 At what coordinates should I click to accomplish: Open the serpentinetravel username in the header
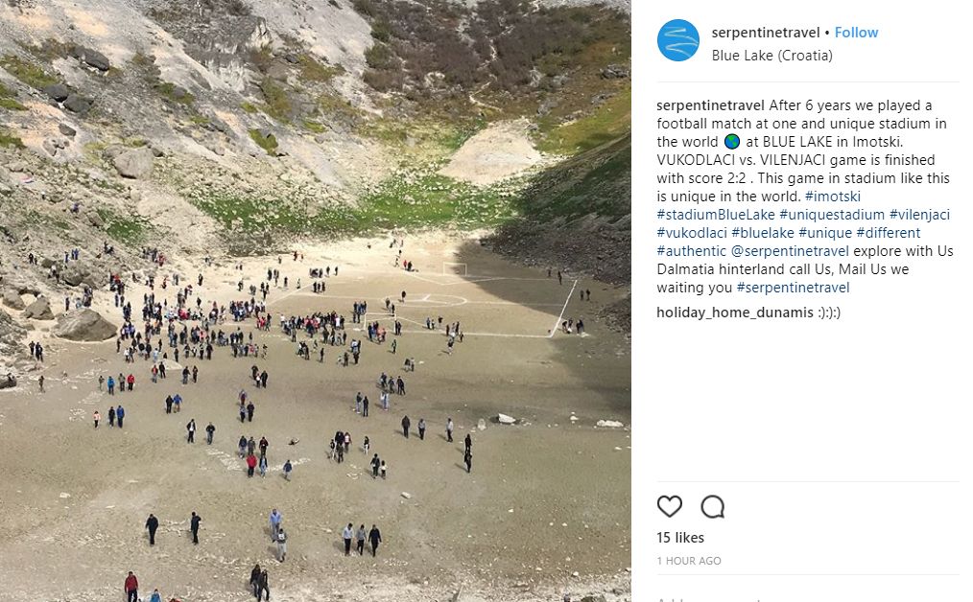pos(766,33)
